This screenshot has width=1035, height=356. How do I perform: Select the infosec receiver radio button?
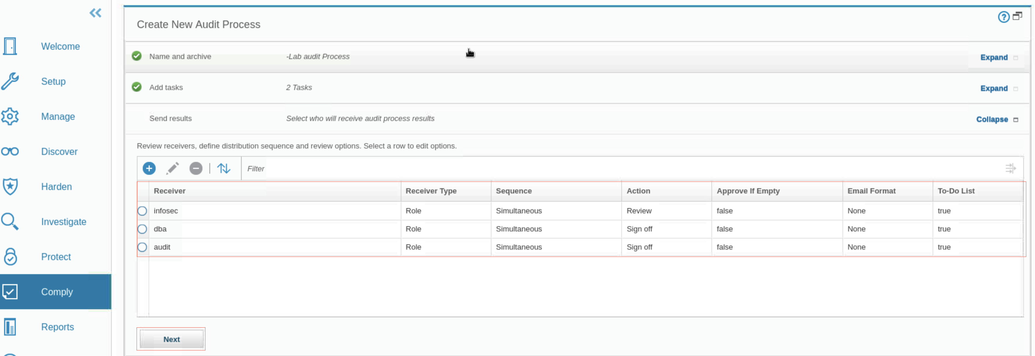click(x=142, y=211)
